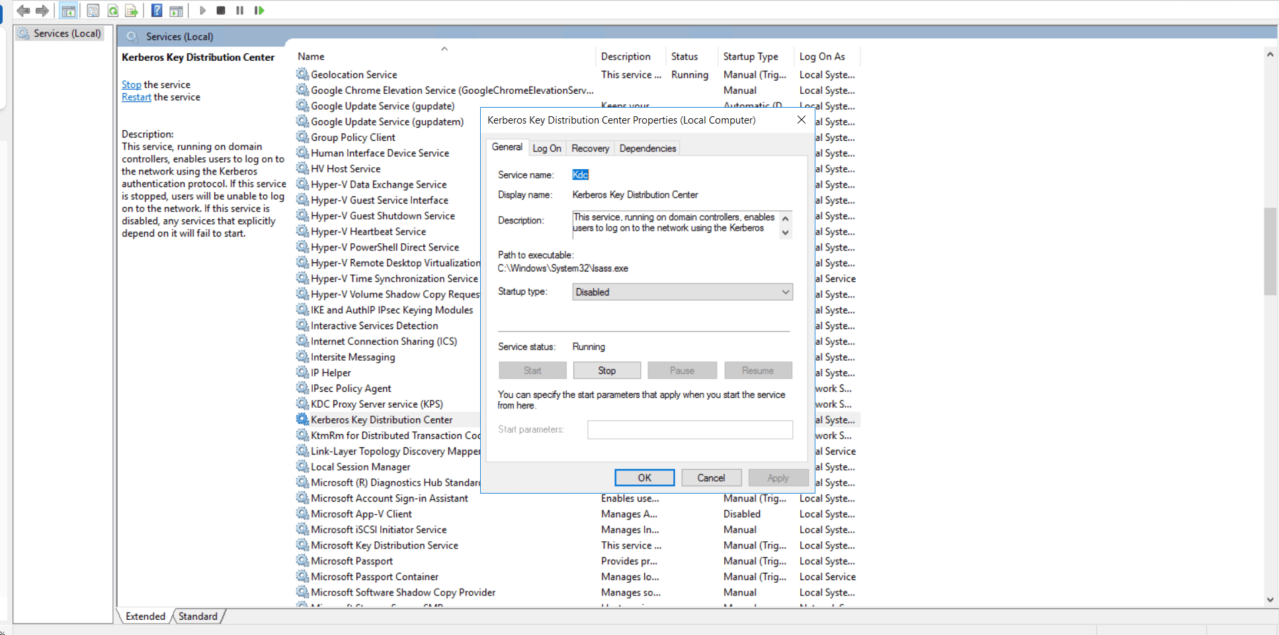The width and height of the screenshot is (1279, 635).
Task: Open Help using the toolbar icon
Action: [157, 10]
